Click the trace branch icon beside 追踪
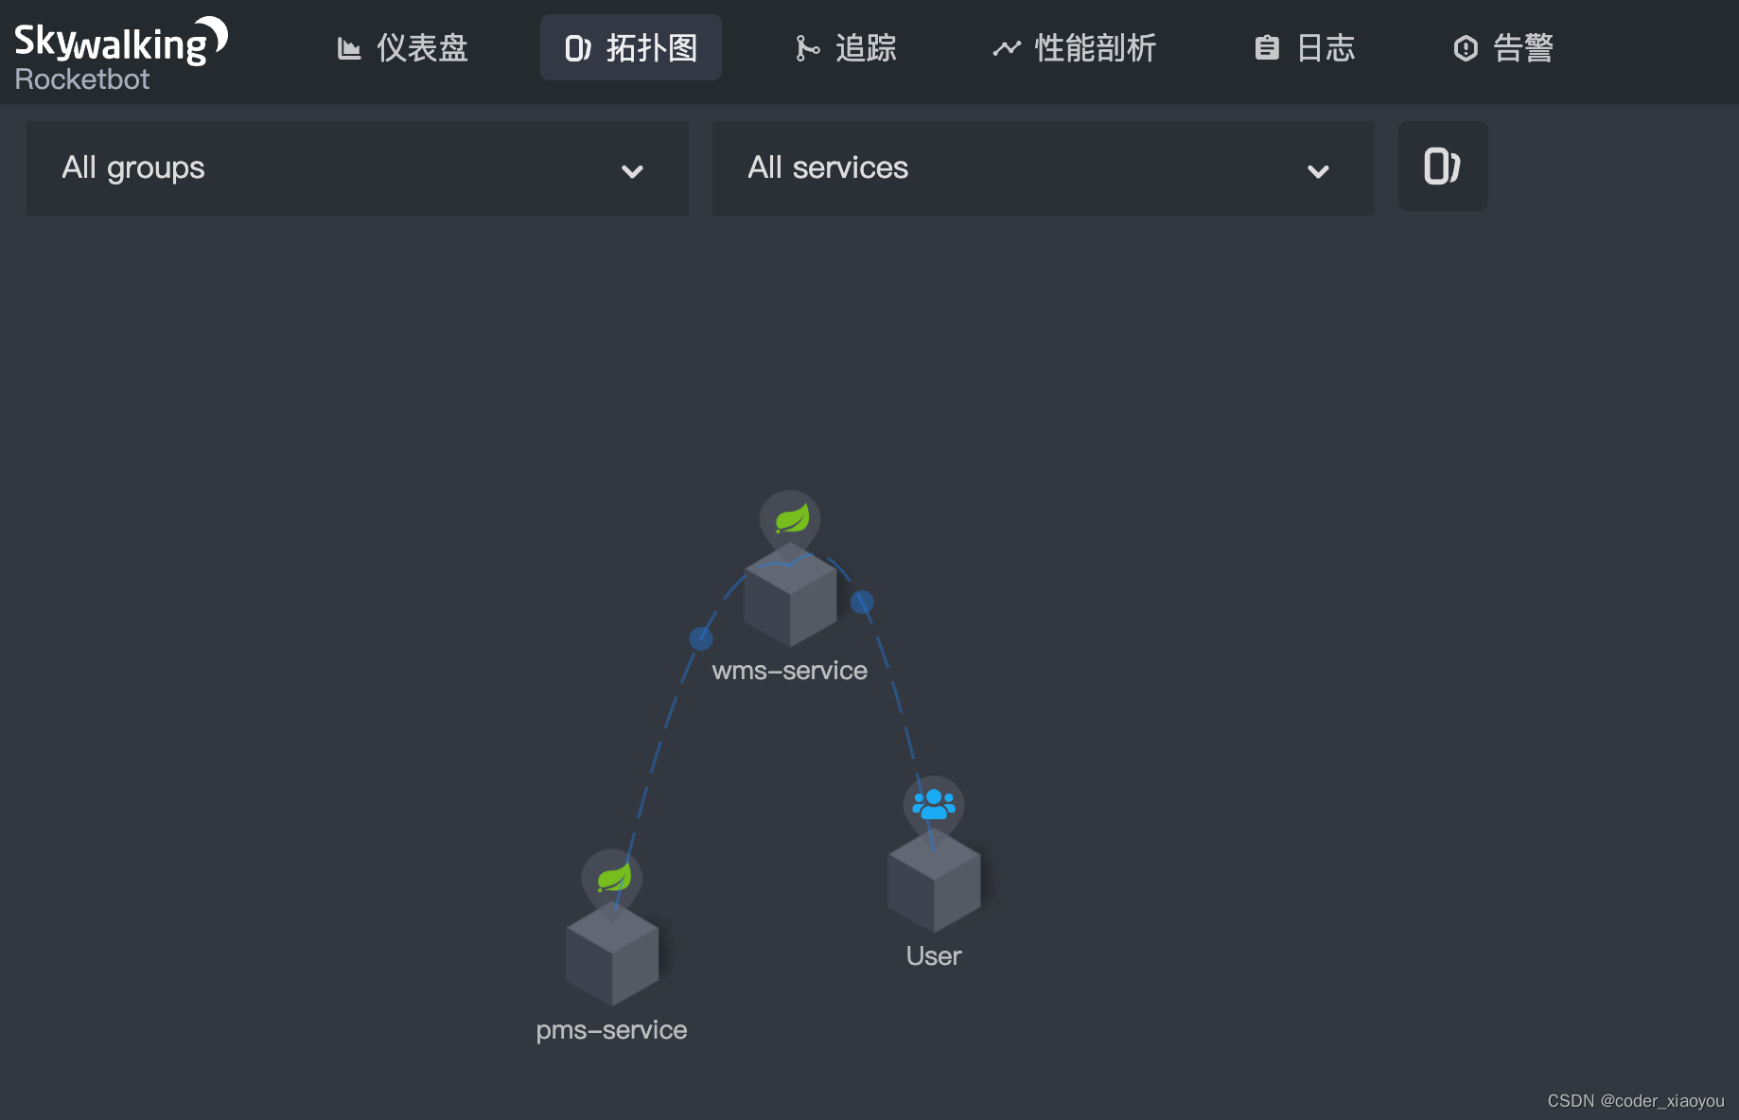Image resolution: width=1739 pixels, height=1120 pixels. pyautogui.click(x=806, y=47)
